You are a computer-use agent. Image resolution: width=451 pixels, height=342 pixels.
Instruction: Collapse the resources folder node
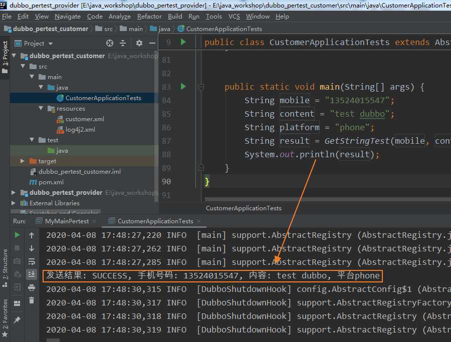(41, 108)
